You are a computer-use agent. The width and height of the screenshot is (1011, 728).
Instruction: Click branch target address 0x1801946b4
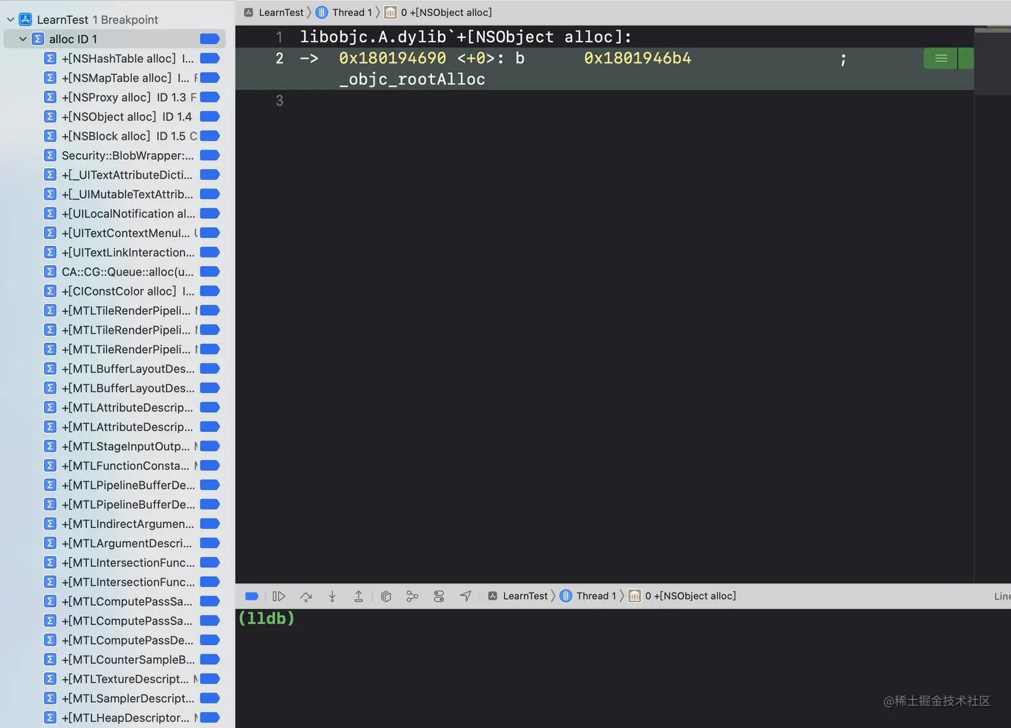click(x=638, y=58)
